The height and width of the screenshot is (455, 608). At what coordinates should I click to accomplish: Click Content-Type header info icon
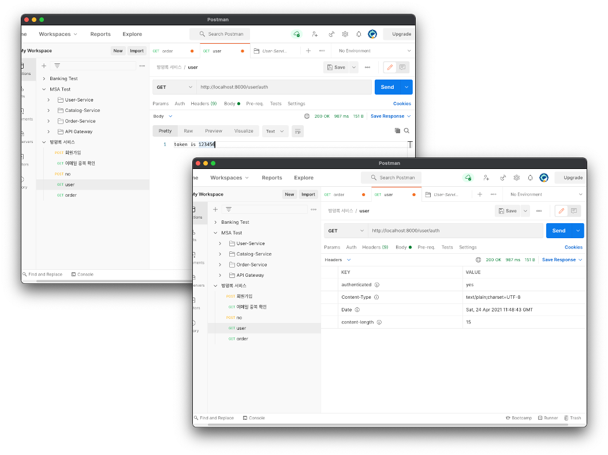pyautogui.click(x=376, y=298)
